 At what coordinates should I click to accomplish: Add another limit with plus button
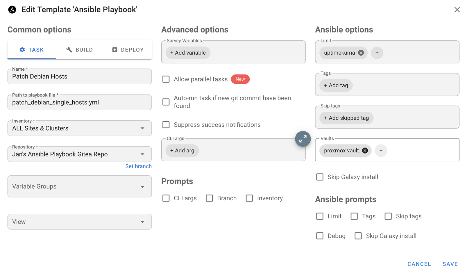point(377,53)
